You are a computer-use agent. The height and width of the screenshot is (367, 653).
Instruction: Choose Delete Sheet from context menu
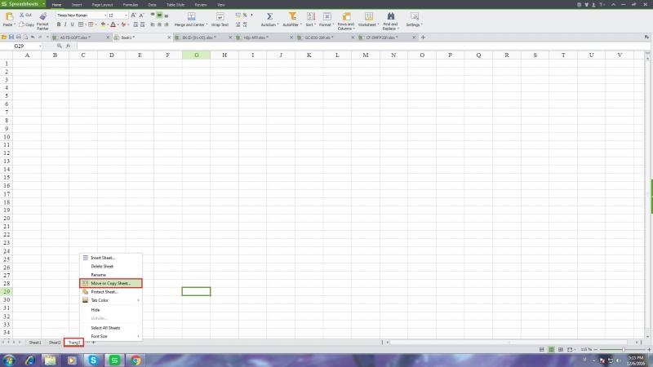(102, 266)
